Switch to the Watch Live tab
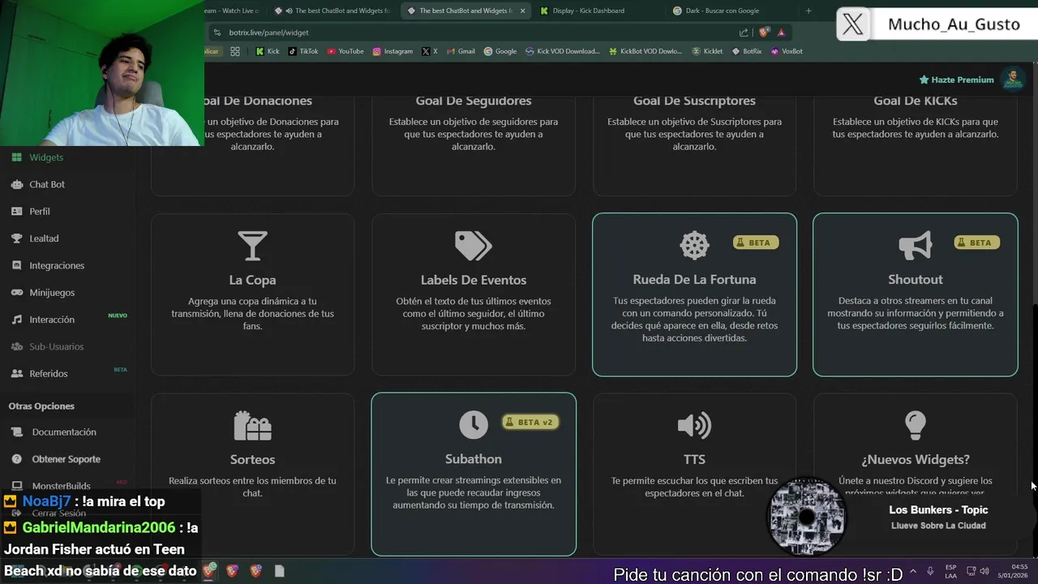 [234, 11]
